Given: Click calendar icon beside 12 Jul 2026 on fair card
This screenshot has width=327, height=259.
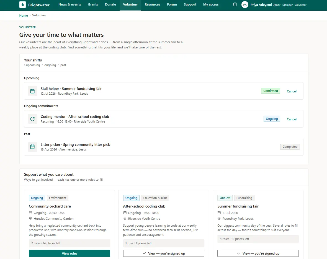Looking at the screenshot, I should pyautogui.click(x=219, y=213).
